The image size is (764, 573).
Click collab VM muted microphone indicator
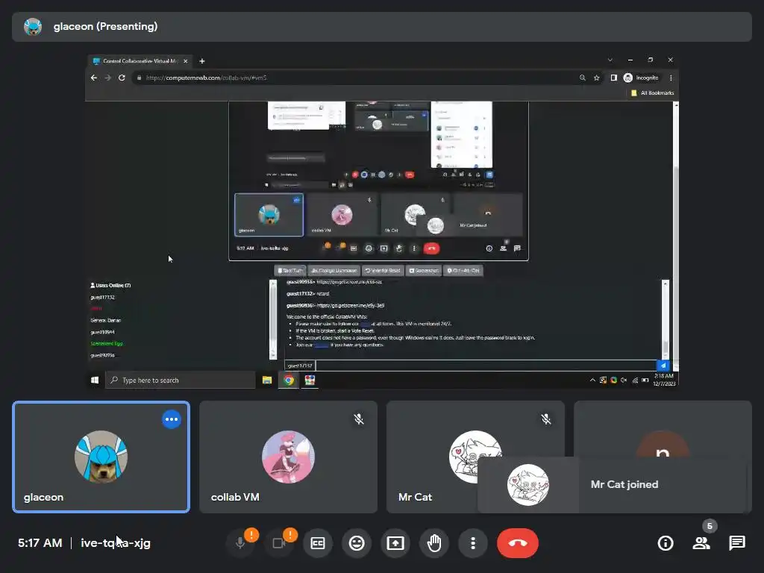tap(359, 419)
